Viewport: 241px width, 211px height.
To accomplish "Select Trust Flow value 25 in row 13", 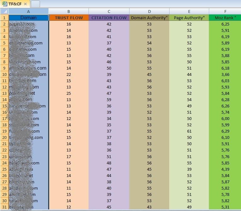I will 69,93.
